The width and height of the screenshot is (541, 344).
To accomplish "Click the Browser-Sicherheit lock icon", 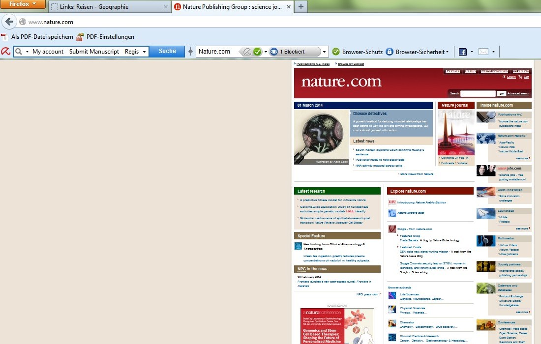I will (x=390, y=52).
